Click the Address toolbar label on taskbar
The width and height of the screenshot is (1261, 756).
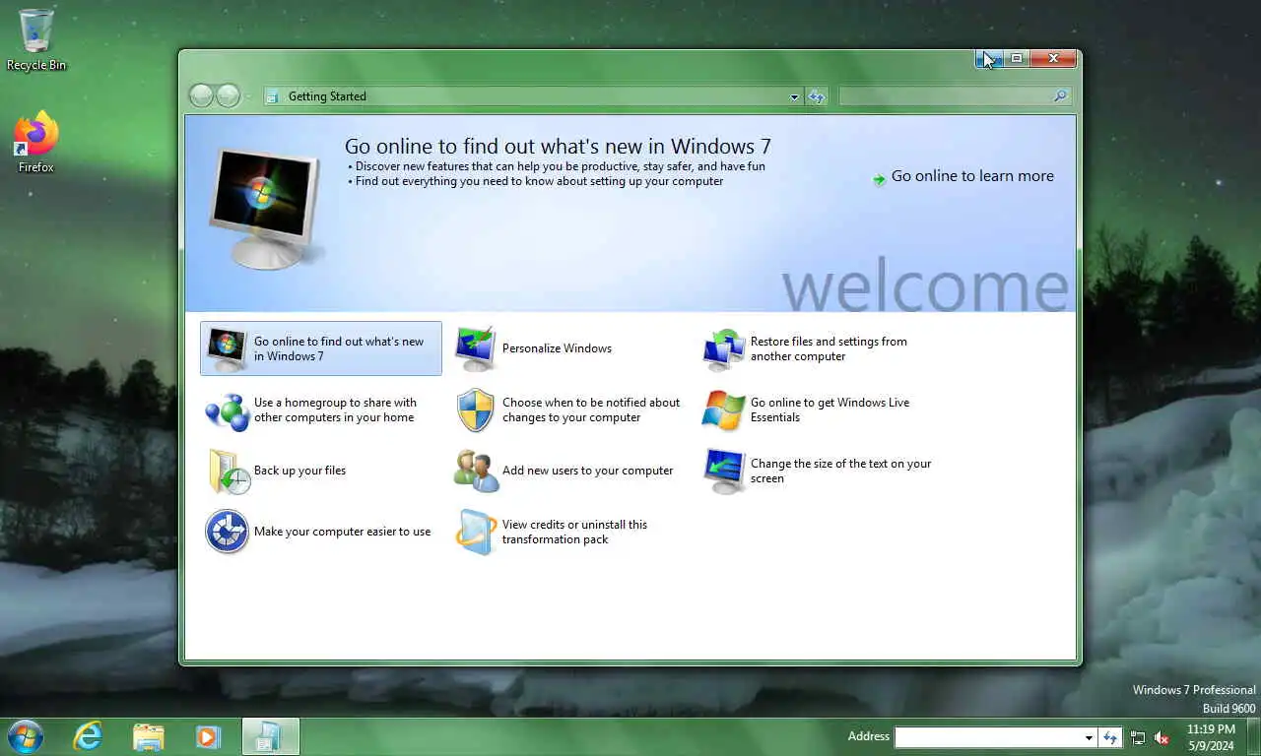click(868, 736)
